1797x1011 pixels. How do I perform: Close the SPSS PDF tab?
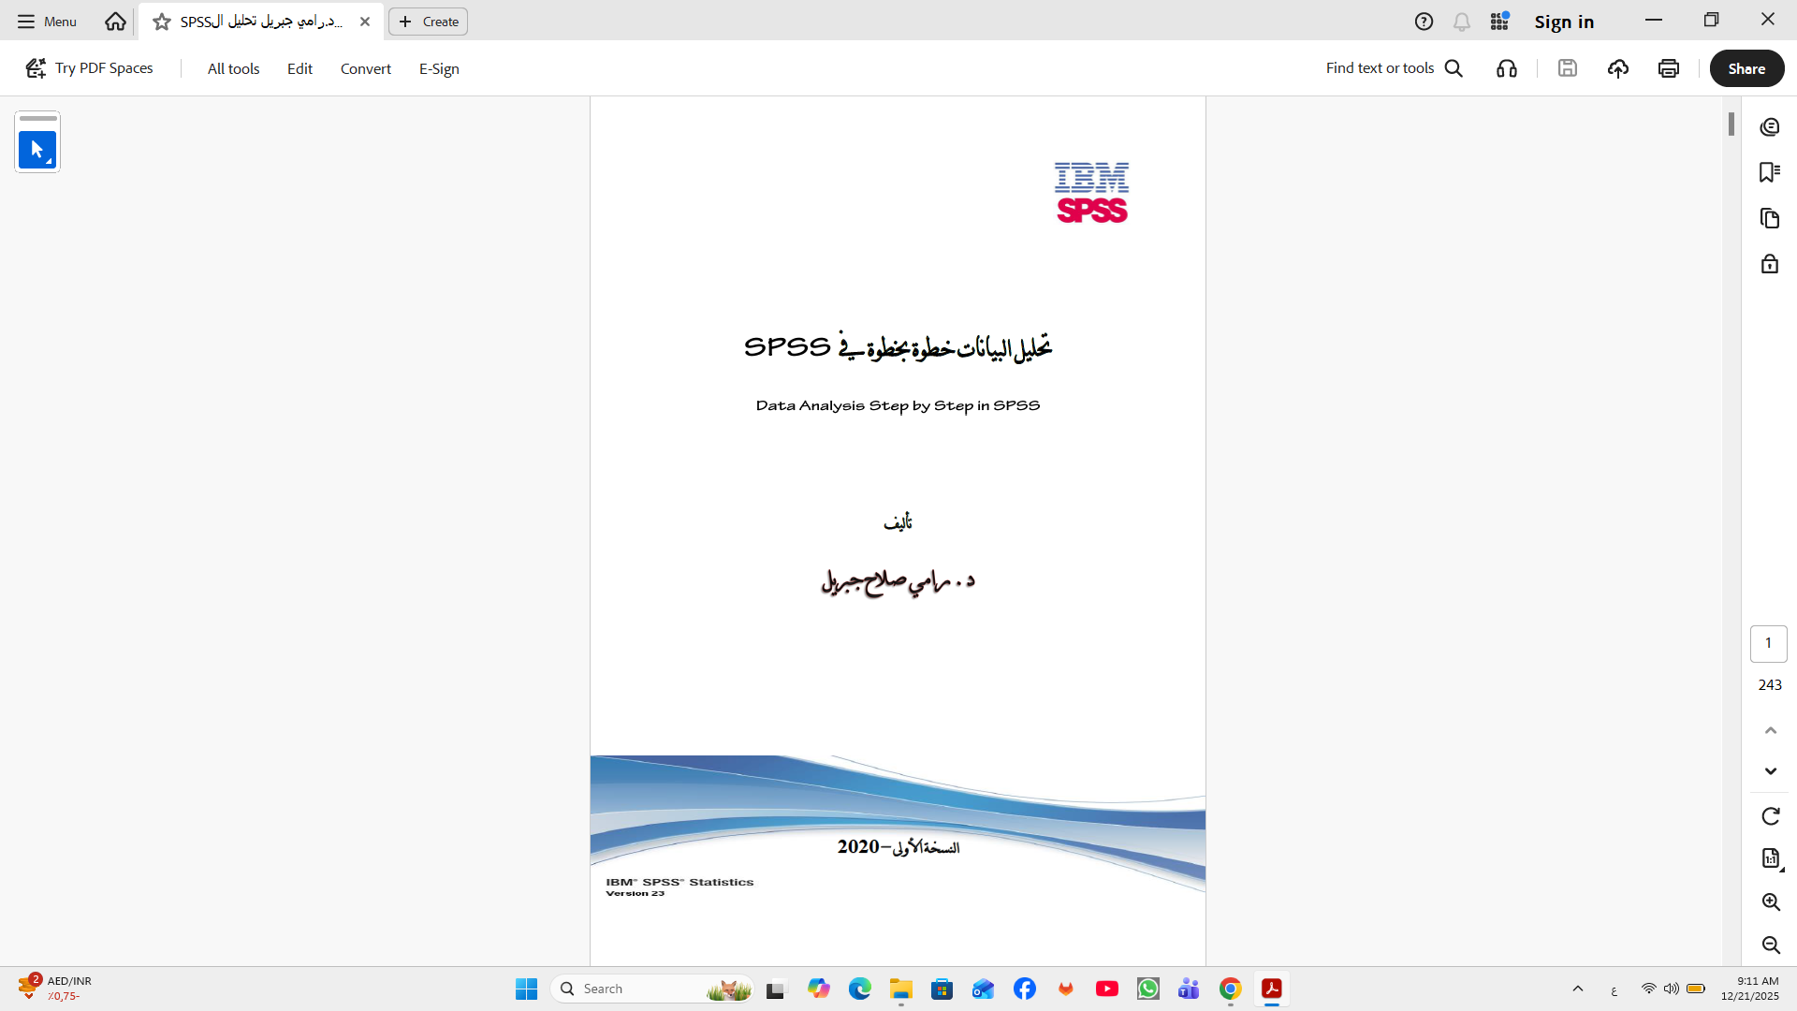(x=365, y=22)
